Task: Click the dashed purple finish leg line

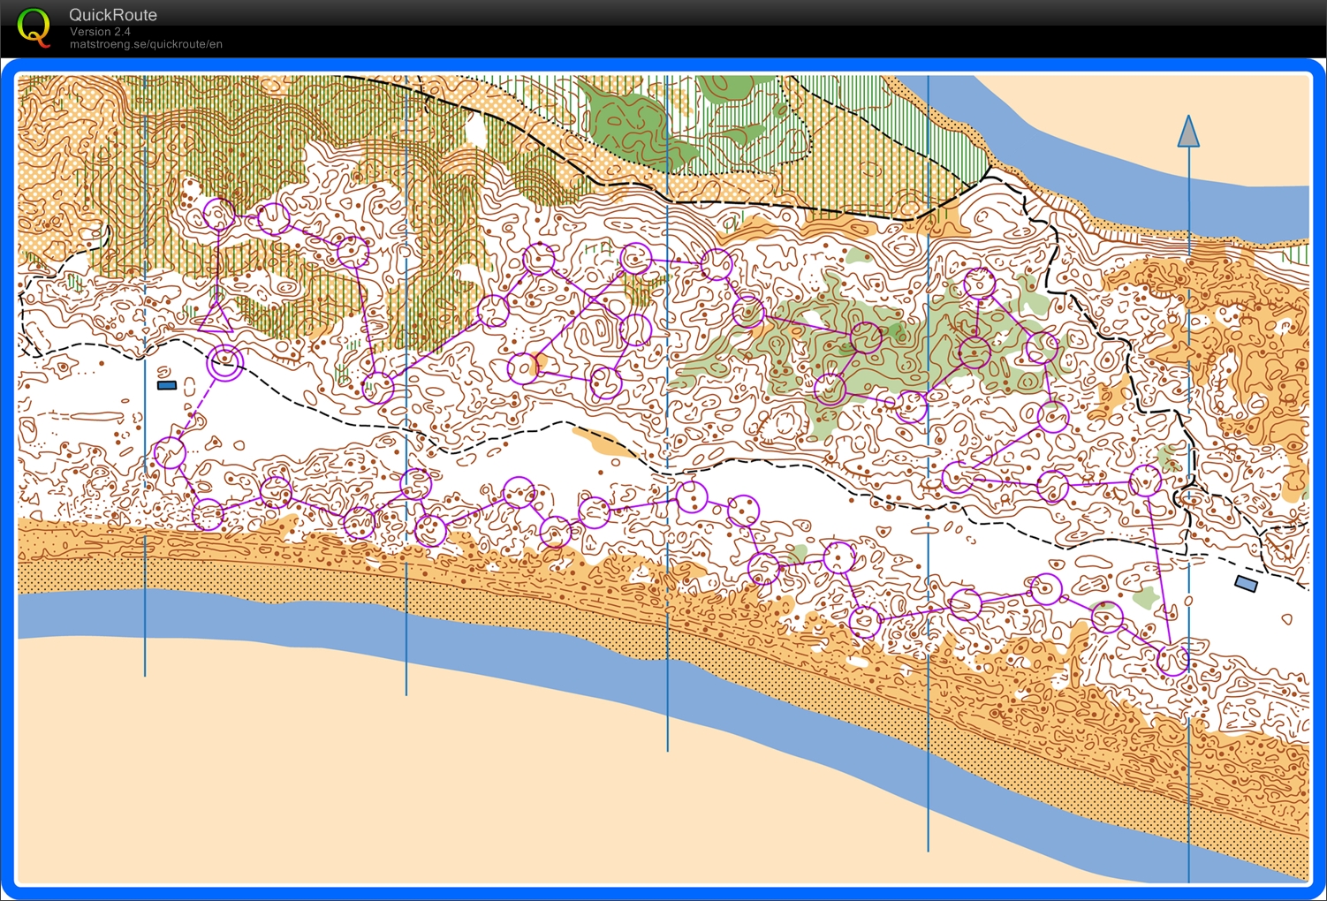Action: point(198,407)
